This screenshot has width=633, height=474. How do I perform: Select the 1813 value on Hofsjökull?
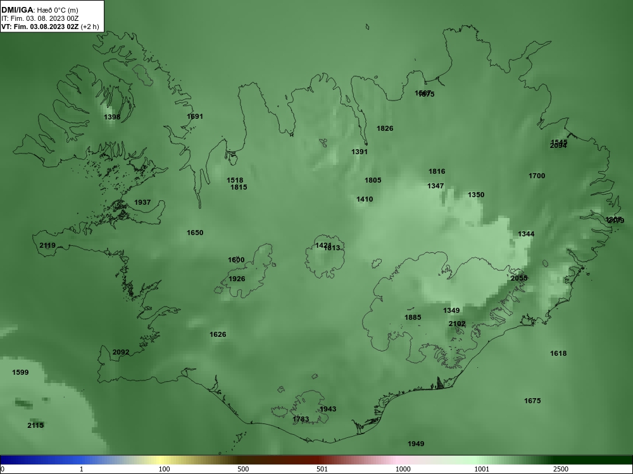[332, 248]
